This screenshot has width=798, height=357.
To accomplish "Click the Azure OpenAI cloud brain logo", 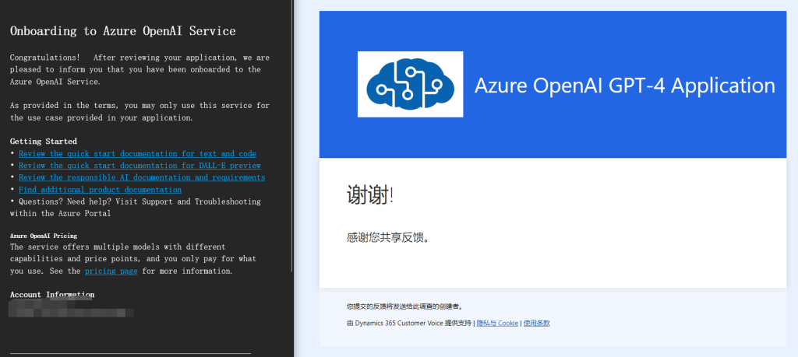I will tap(410, 84).
